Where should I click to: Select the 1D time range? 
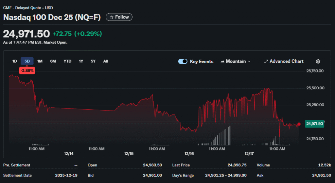(x=14, y=61)
